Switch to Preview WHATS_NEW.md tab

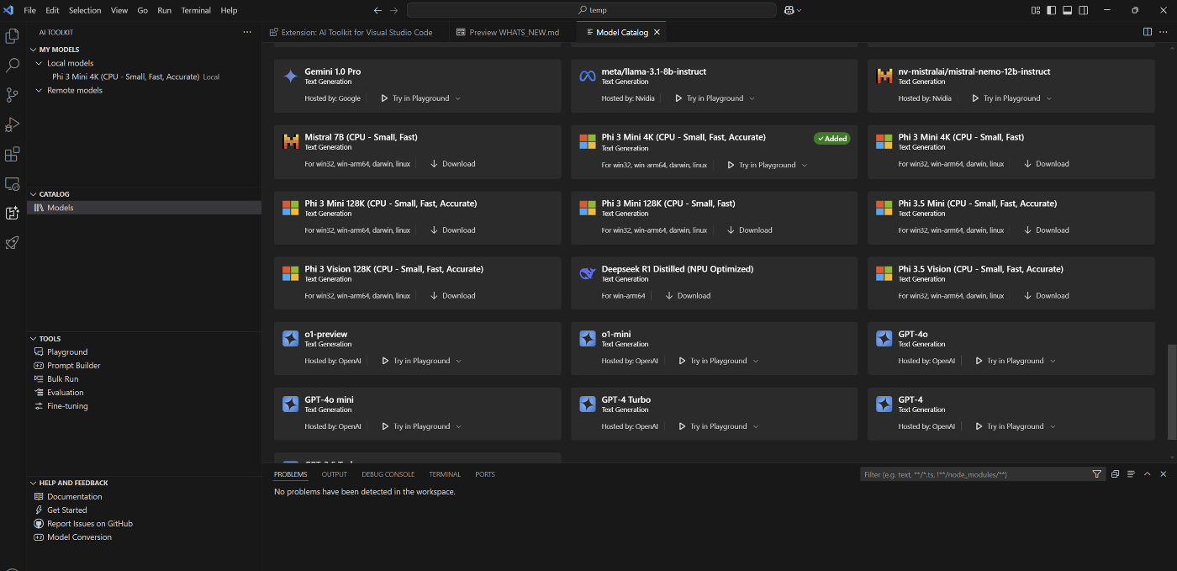point(507,32)
